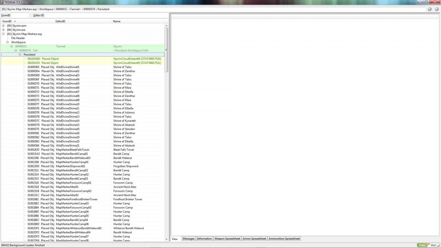Collapse the Persistent tree node
Viewport: 441px width, 248px height.
pos(20,55)
